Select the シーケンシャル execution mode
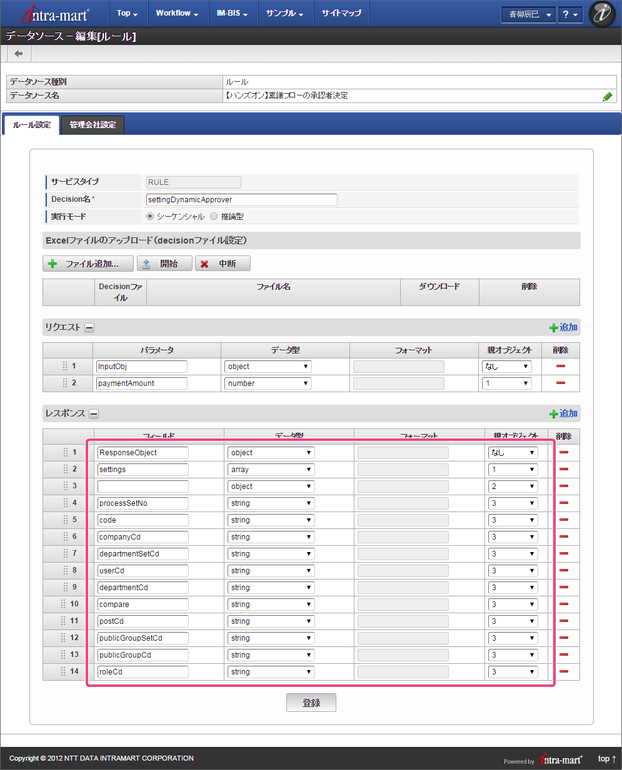Image resolution: width=622 pixels, height=770 pixels. (150, 217)
